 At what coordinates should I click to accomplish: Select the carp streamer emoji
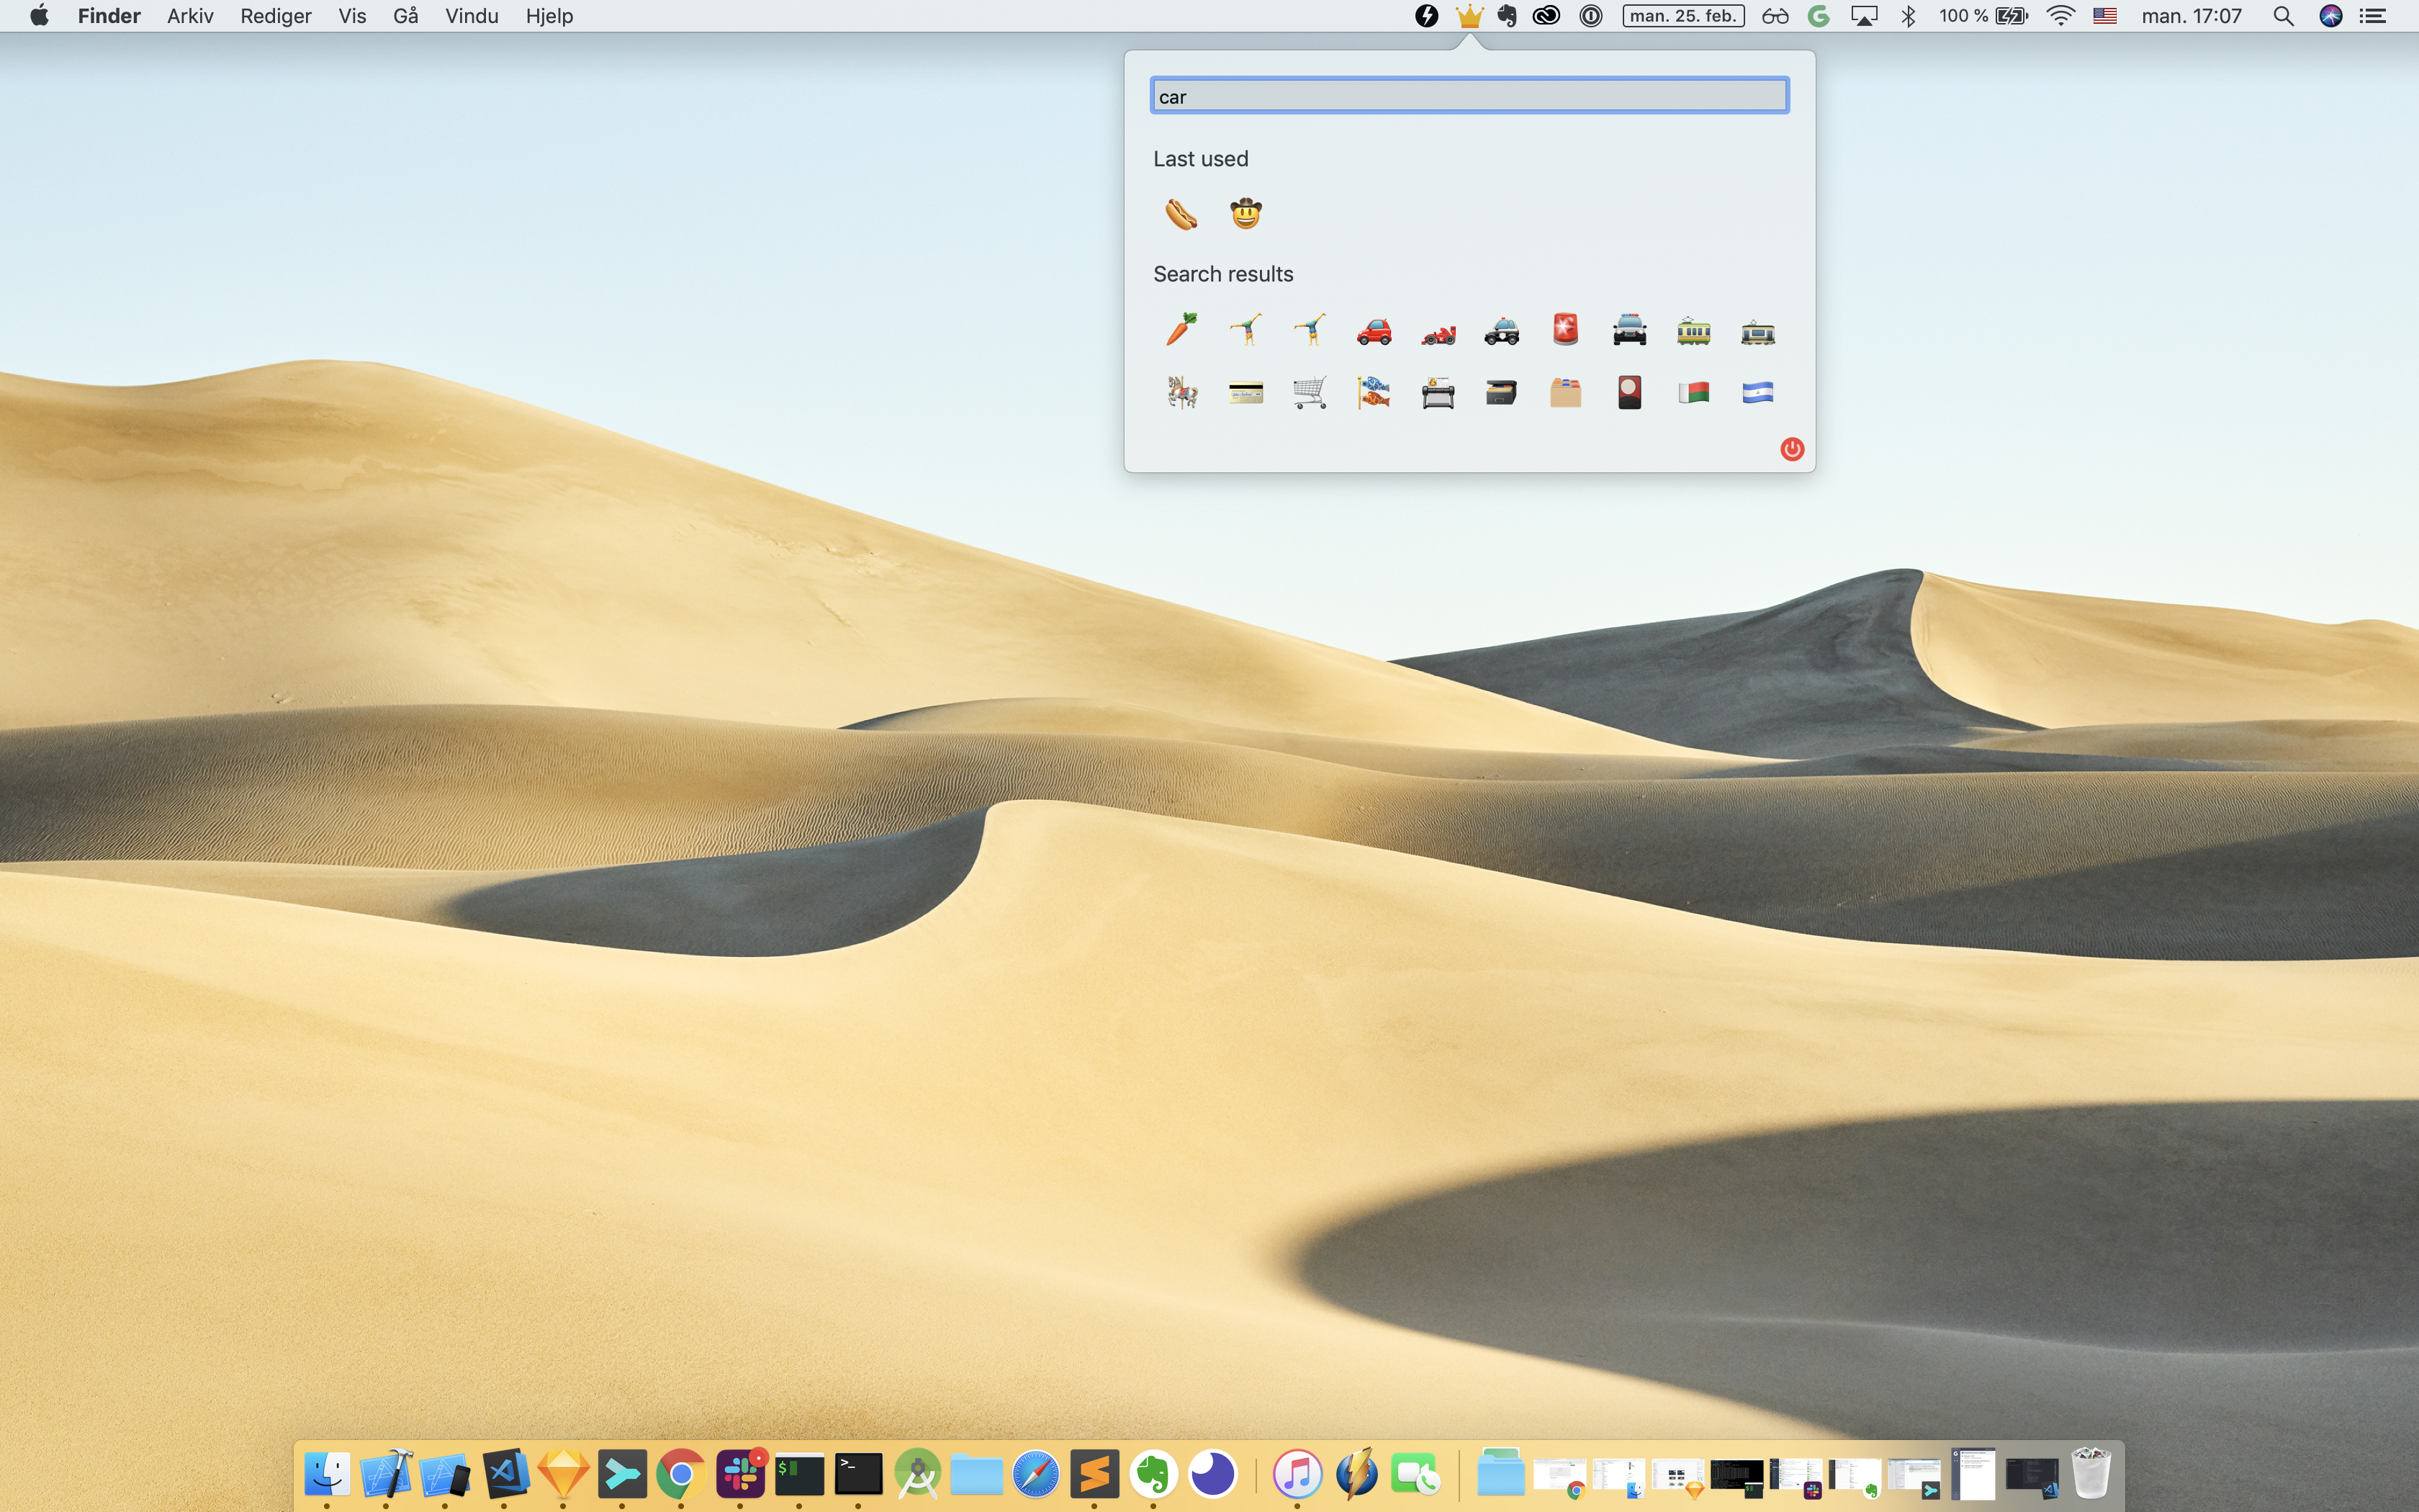(1374, 393)
